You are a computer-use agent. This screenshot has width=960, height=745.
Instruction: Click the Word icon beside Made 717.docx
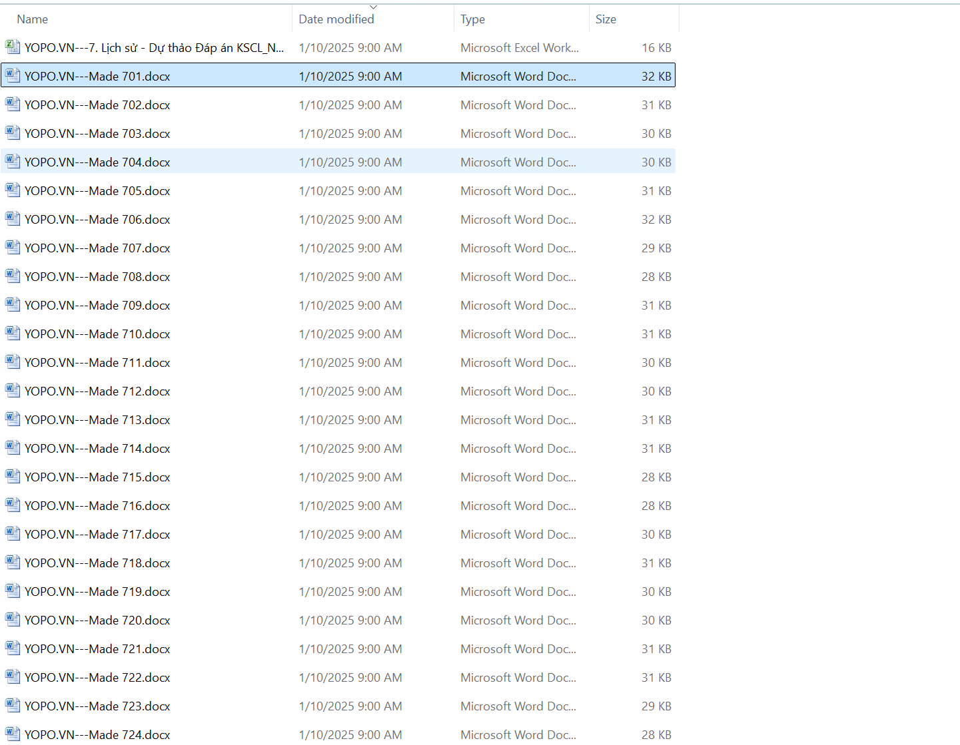tap(12, 533)
